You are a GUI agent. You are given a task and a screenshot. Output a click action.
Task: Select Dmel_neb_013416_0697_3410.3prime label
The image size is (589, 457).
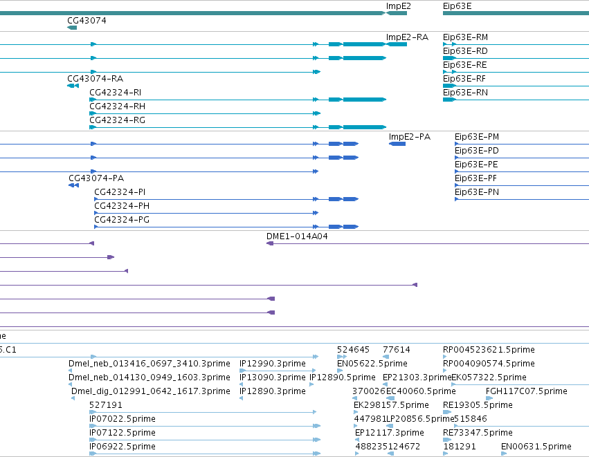[149, 364]
